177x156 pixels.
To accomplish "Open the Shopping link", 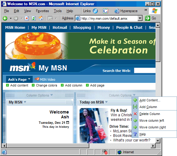I will coord(82,28).
